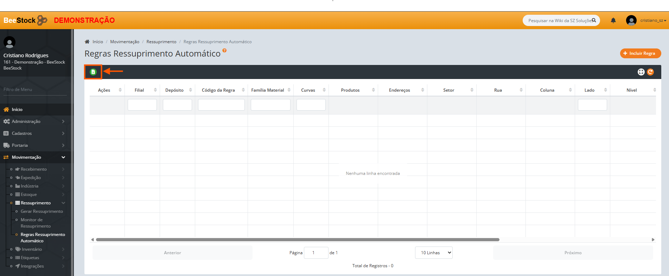This screenshot has width=669, height=276.
Task: Open the 10 Linhas rows dropdown
Action: [434, 253]
